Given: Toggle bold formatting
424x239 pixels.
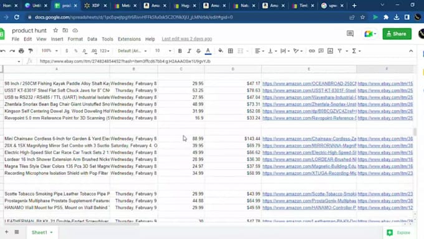Looking at the screenshot, I should pyautogui.click(x=180, y=51).
